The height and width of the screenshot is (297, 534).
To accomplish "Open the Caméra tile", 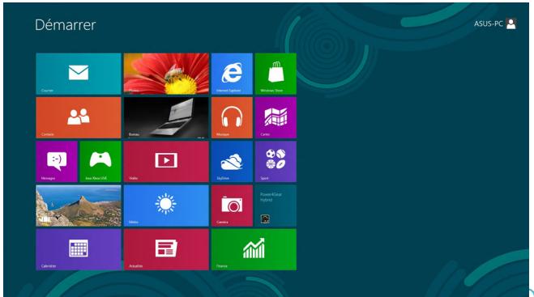I will (232, 206).
